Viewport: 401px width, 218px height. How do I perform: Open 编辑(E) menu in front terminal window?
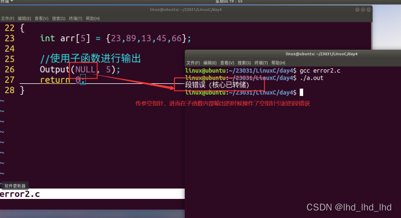tap(210, 63)
